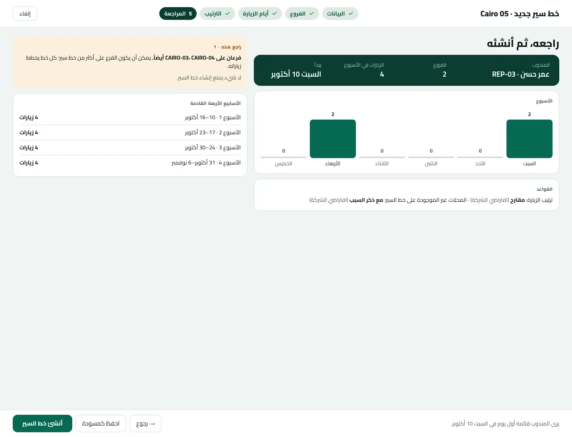572x437 pixels.
Task: Select the الترتيب step pill
Action: pyautogui.click(x=217, y=14)
